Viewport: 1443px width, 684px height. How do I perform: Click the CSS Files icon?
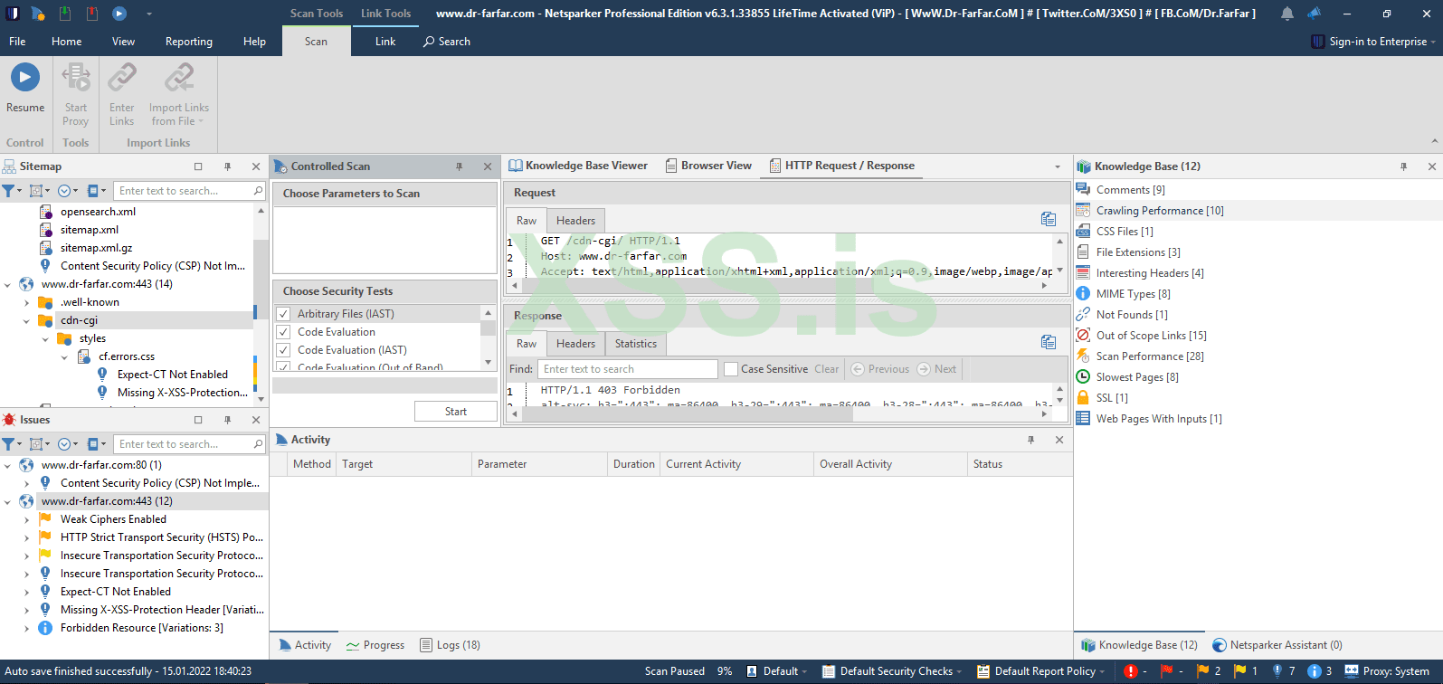pos(1083,232)
